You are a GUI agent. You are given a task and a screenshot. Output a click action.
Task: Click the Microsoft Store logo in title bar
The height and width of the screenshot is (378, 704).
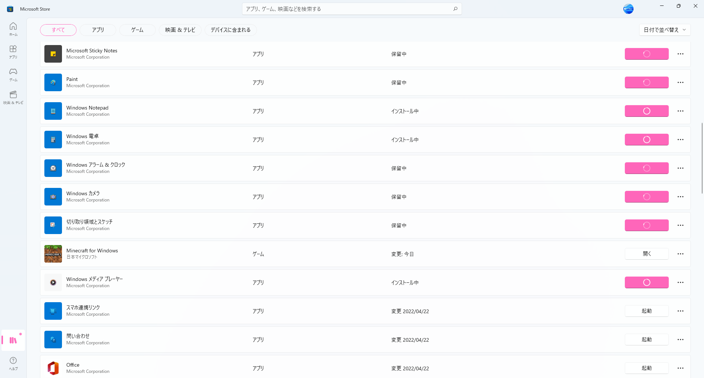click(x=10, y=9)
